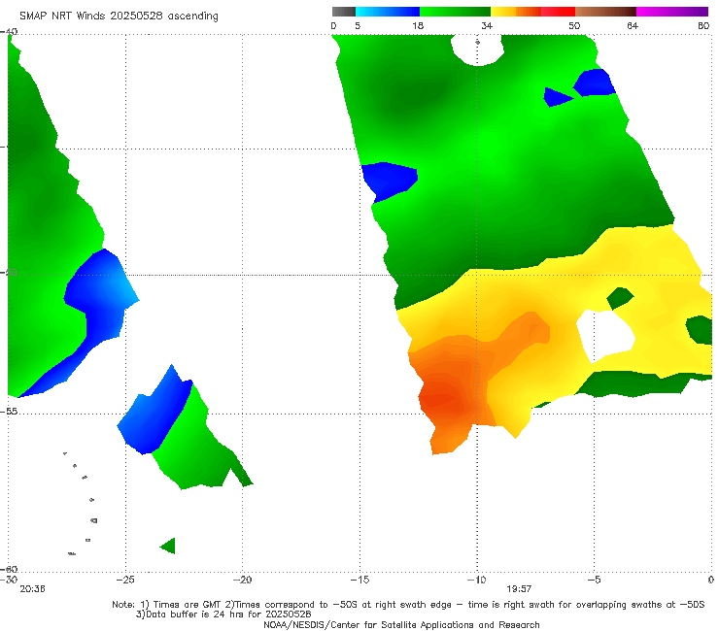Screen dimensions: 719x631
Task: Pick the gray segment of the wind color bar
Action: tap(343, 12)
